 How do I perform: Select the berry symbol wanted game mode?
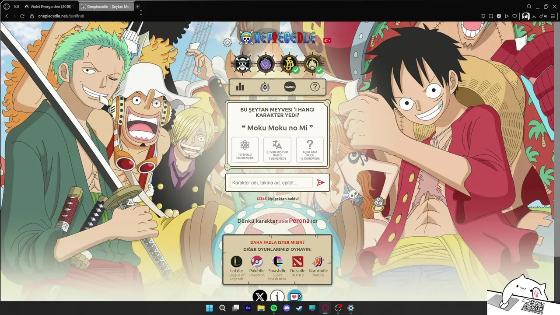tap(289, 64)
